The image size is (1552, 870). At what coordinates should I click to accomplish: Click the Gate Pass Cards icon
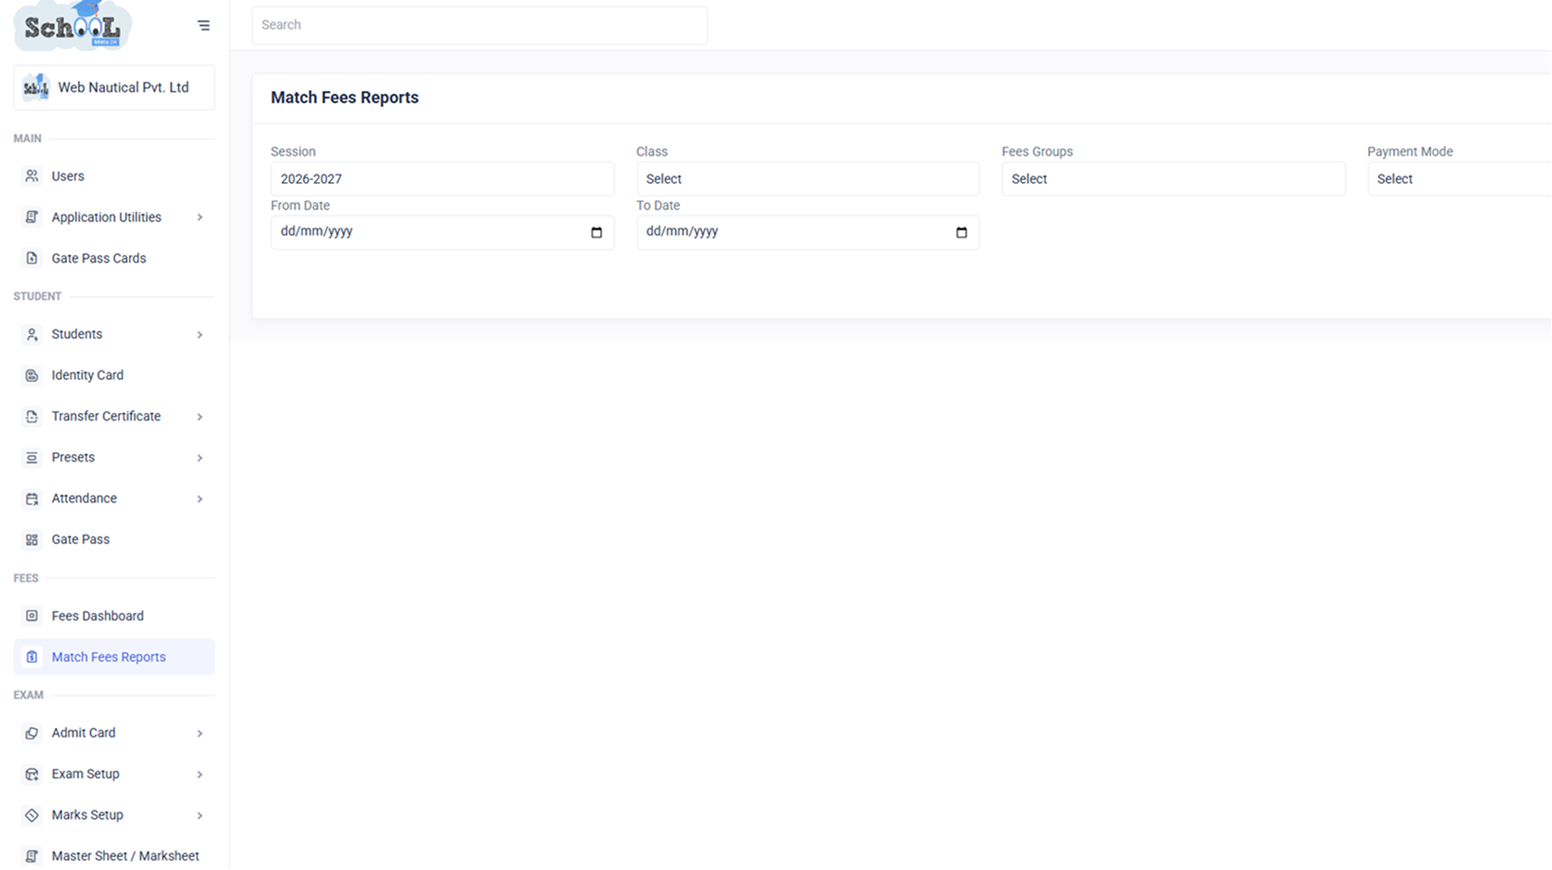point(32,258)
